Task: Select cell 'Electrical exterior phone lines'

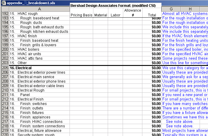Action: (39, 81)
